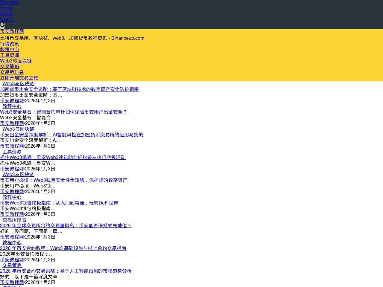Go to the About page link
This screenshot has width=383, height=287.
pos(6,14)
